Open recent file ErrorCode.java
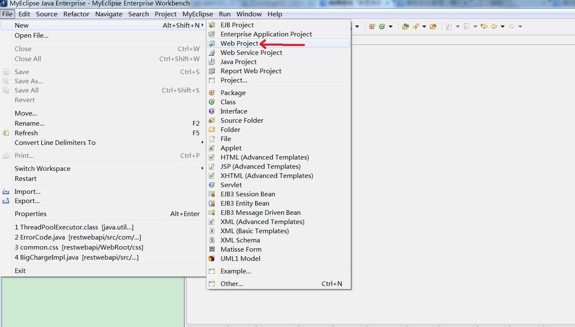This screenshot has height=327, width=575. 103,237
